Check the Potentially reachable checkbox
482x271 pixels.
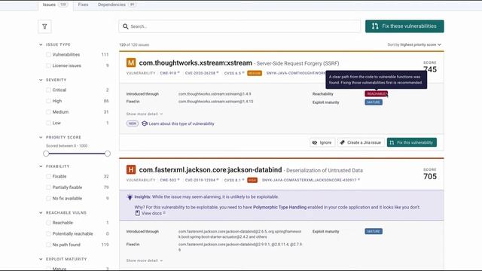tap(48, 233)
